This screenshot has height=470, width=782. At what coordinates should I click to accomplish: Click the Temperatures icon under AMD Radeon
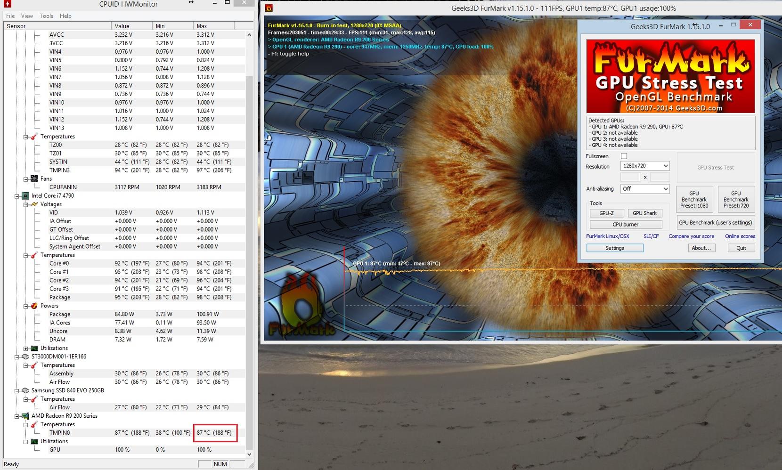[34, 425]
